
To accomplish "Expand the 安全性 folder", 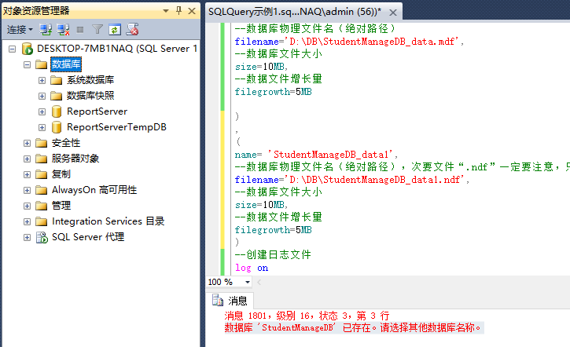I will pyautogui.click(x=27, y=143).
